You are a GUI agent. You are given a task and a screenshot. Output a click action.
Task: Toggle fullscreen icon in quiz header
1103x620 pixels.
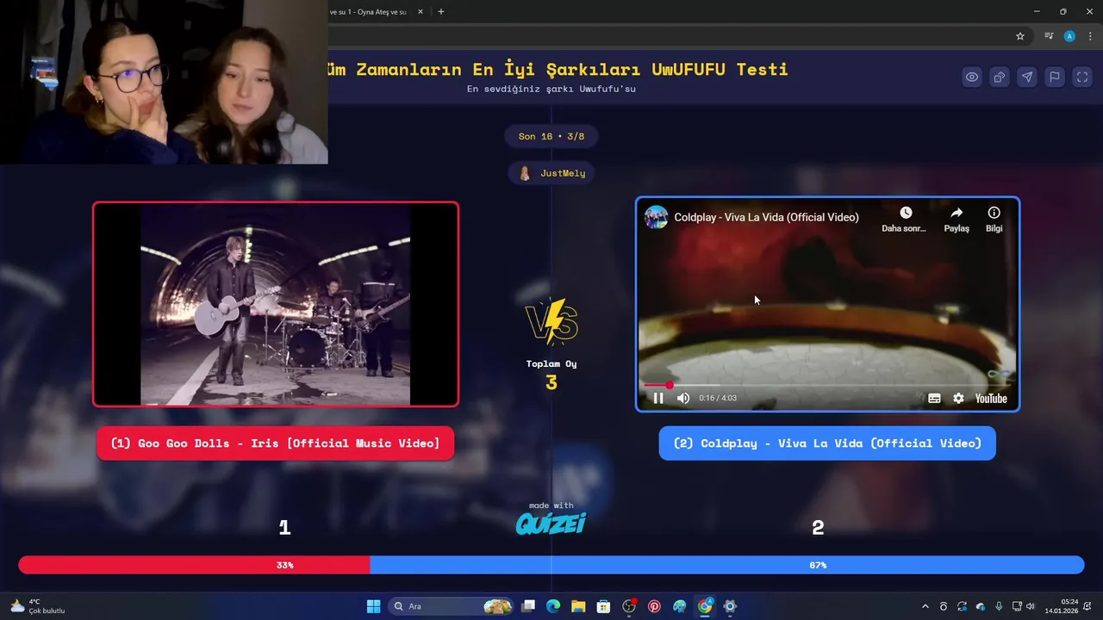pyautogui.click(x=1081, y=77)
